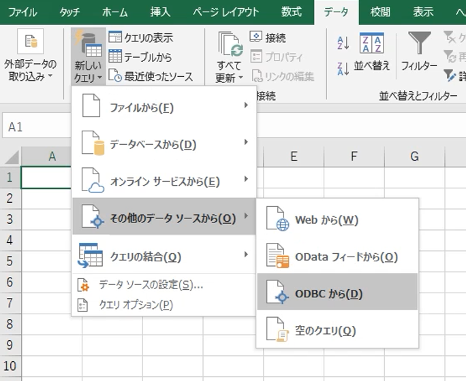Open the すべて更新 dropdown arrow
The height and width of the screenshot is (381, 466).
click(x=240, y=78)
